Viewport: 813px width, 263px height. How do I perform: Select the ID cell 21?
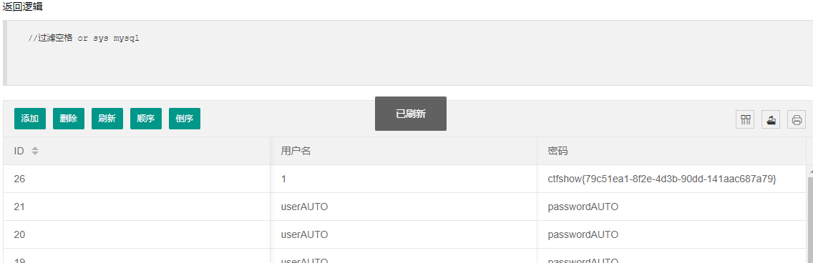(x=137, y=207)
